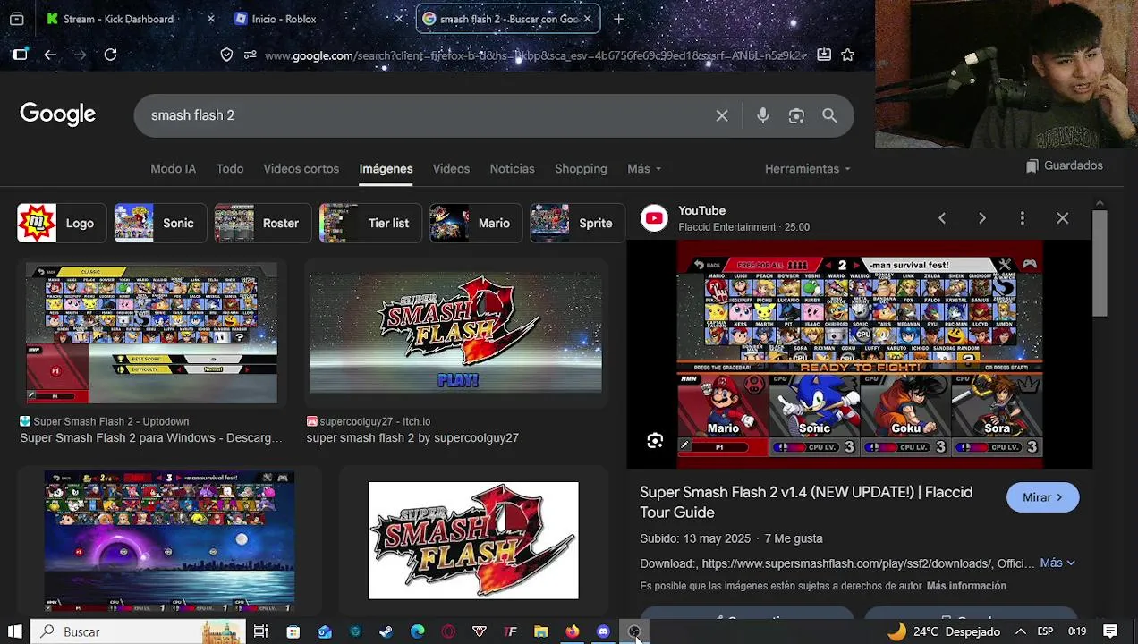Show next image in preview panel
1138x644 pixels.
click(982, 218)
